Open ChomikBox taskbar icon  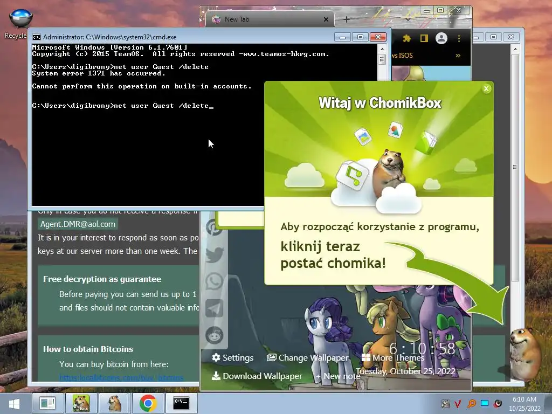81,403
